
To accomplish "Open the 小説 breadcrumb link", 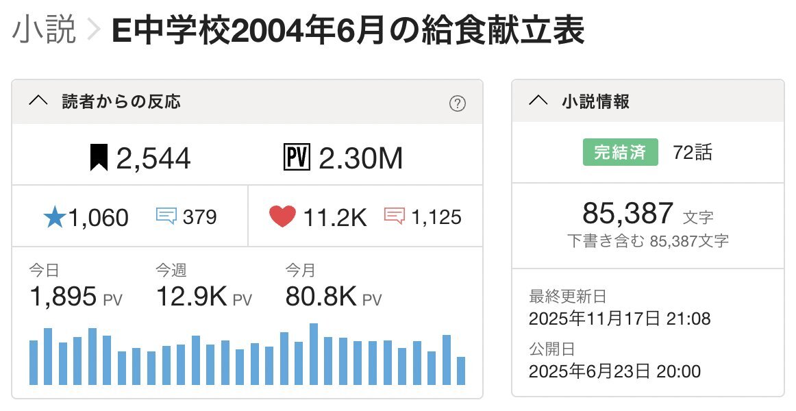I will 44,33.
